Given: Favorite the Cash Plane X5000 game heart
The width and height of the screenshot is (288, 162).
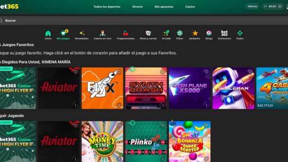Looking at the screenshot, I should (206, 72).
